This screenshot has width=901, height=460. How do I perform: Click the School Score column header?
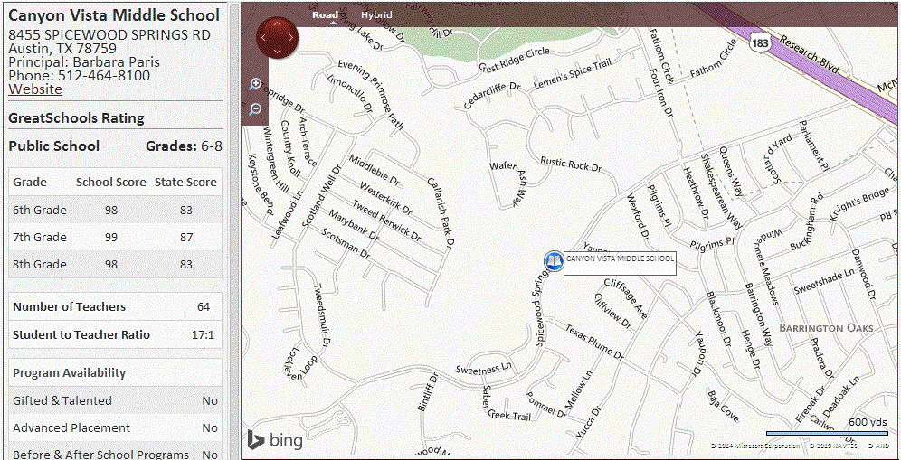111,182
